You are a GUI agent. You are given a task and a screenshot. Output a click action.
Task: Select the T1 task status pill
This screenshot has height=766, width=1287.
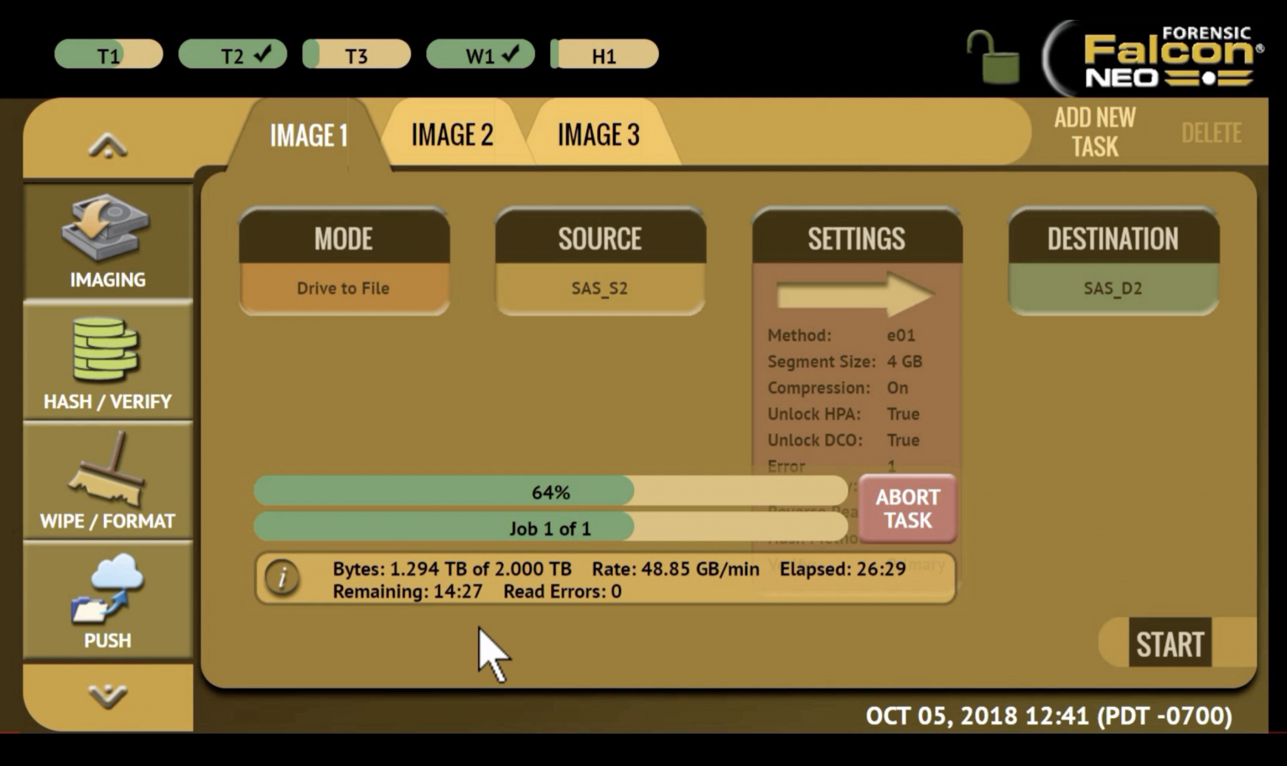pos(109,55)
